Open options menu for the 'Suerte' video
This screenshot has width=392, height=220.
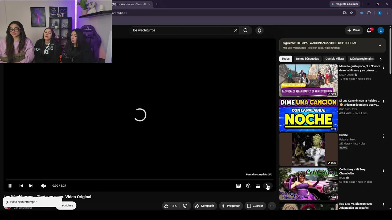point(383,136)
